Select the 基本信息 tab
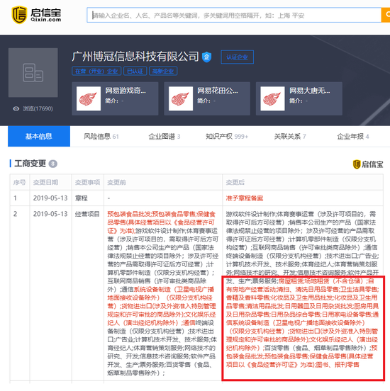The image size is (390, 391). coord(39,136)
